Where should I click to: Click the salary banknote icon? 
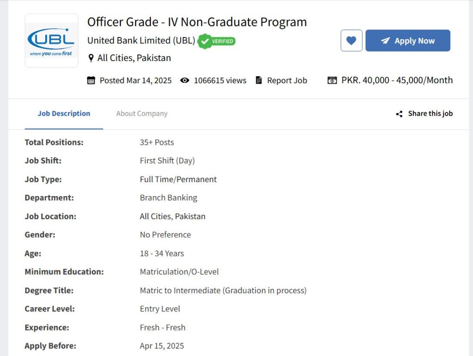[332, 80]
